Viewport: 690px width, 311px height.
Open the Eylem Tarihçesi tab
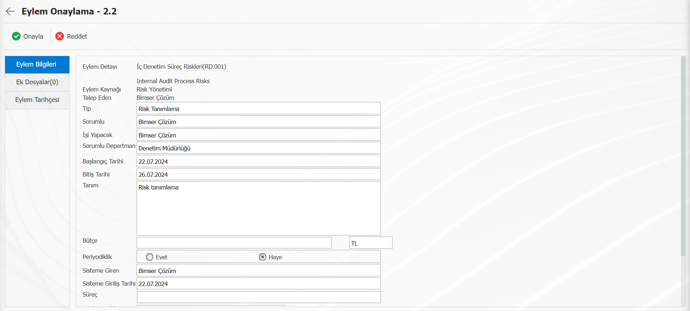click(37, 100)
